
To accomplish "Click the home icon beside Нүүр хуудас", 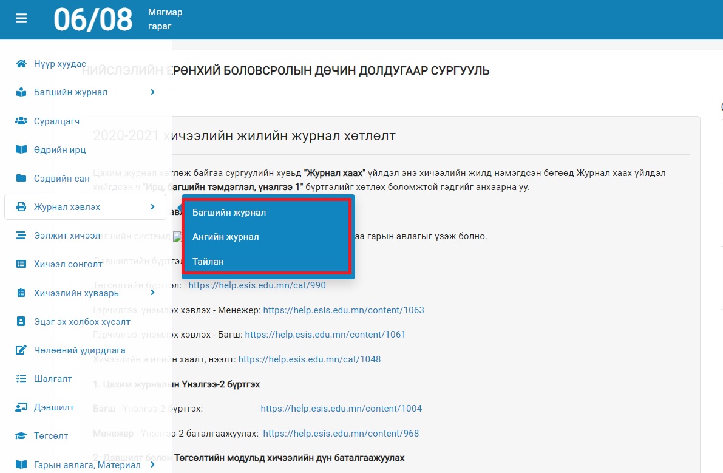I will (x=21, y=64).
